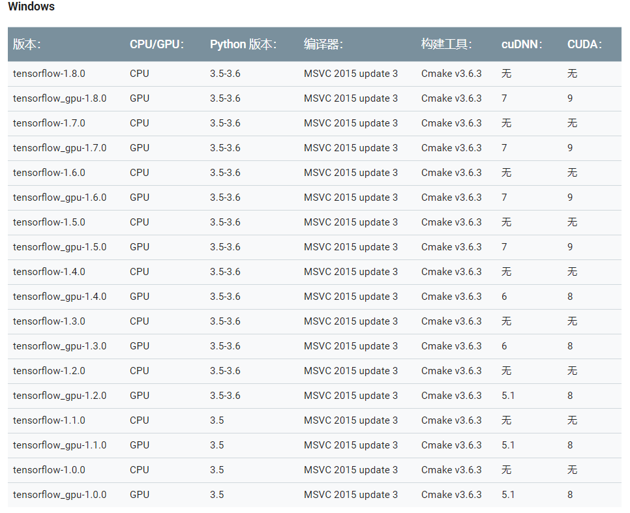This screenshot has width=630, height=513.
Task: Click CUDA 无 for tensorflow-1.0.0
Action: point(572,470)
